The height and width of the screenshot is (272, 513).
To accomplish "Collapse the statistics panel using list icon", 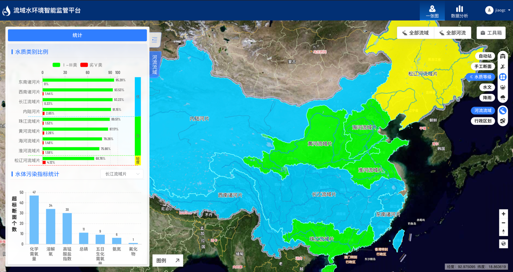I will pos(155,40).
